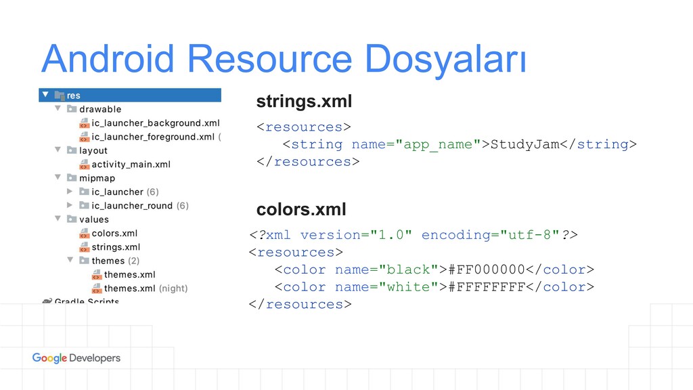
Task: Click the Android Resource Dosyaları title
Action: pos(284,58)
